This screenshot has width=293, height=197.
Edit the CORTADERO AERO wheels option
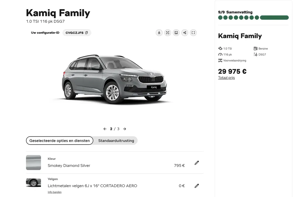coord(197,186)
